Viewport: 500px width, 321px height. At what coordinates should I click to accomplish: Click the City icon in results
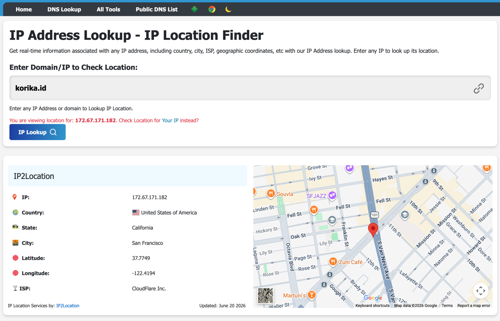15,243
